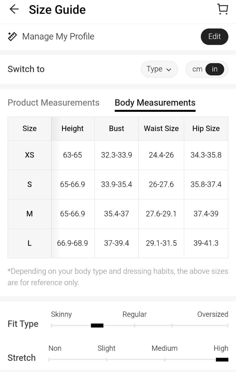Switch units to cm

click(197, 69)
